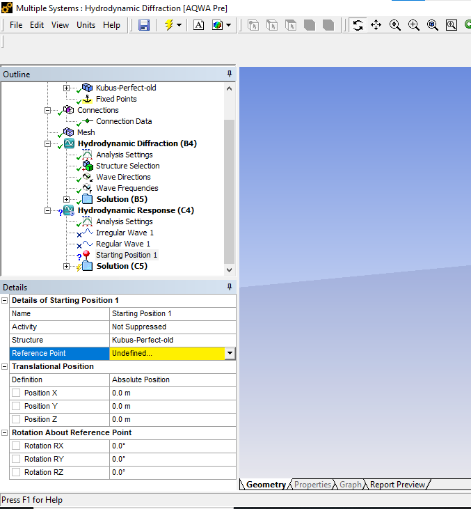Screen dimensions: 471x509
Task: Select Connection Data tree item
Action: 124,121
